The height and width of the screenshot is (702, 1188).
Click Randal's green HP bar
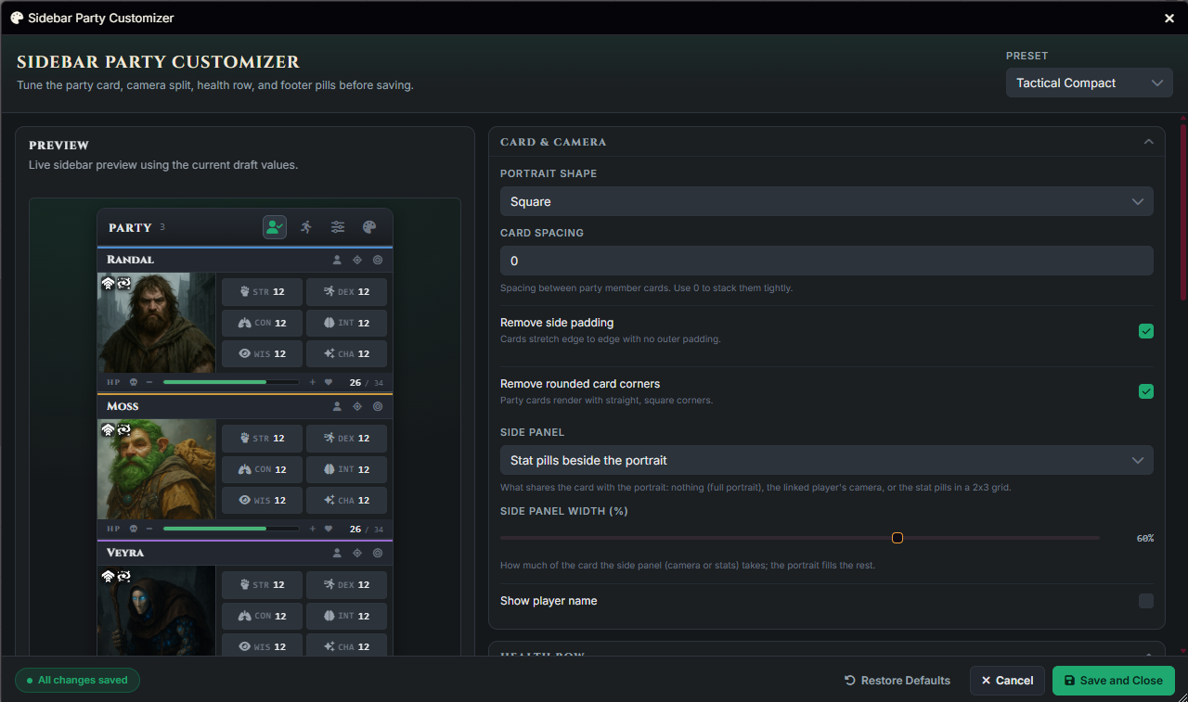point(214,382)
